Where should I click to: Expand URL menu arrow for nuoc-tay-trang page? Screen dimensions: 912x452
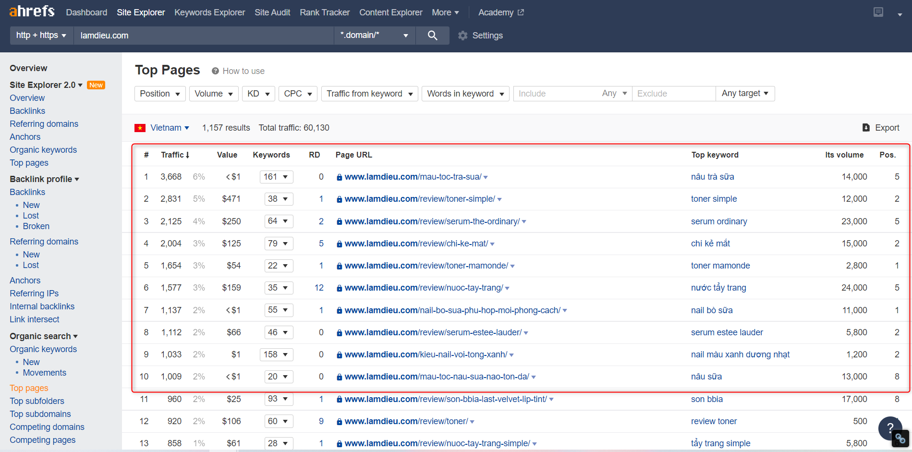pos(507,288)
